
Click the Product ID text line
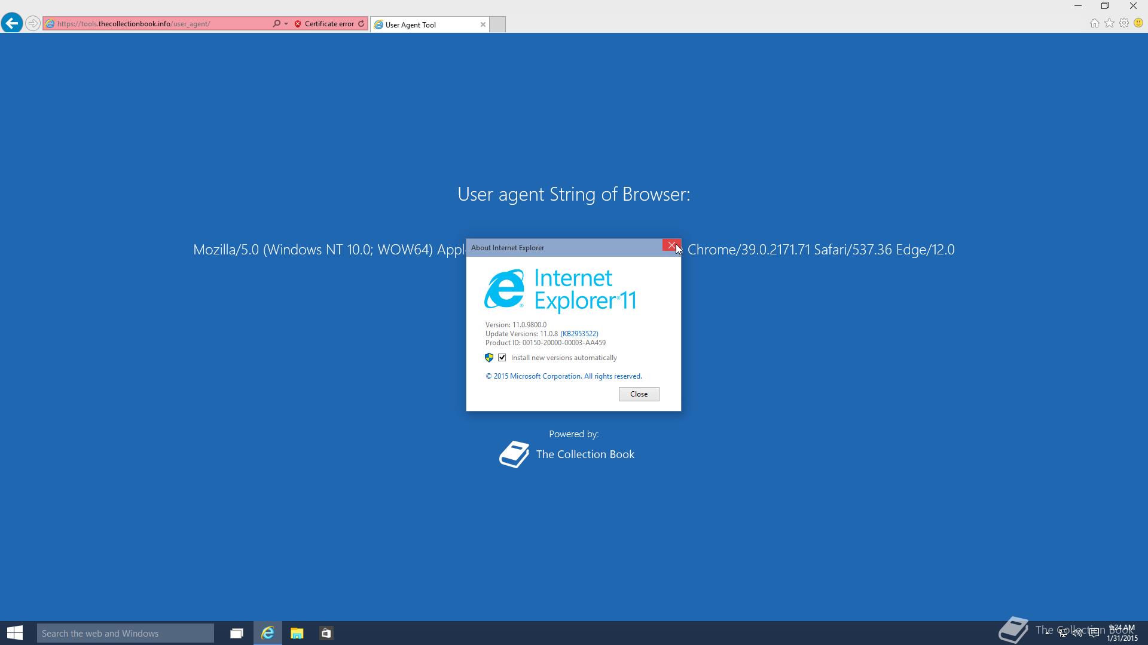545,343
